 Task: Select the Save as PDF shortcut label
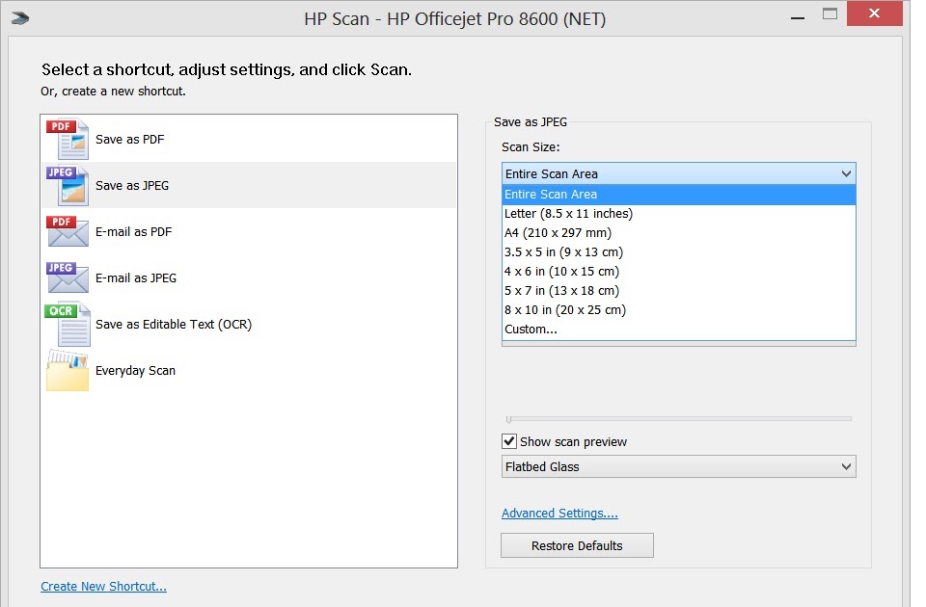(130, 139)
